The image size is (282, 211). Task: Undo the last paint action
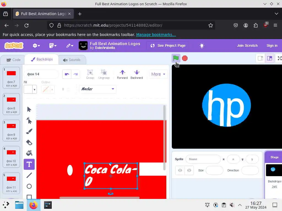point(67,74)
